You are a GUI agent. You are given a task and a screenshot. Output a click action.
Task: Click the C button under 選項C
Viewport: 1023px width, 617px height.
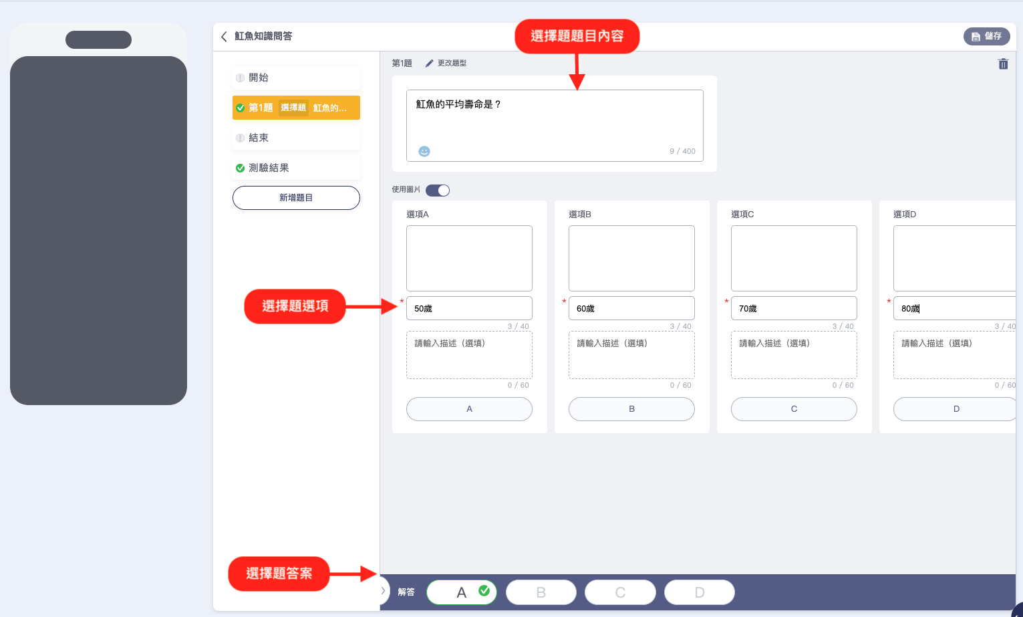click(794, 409)
